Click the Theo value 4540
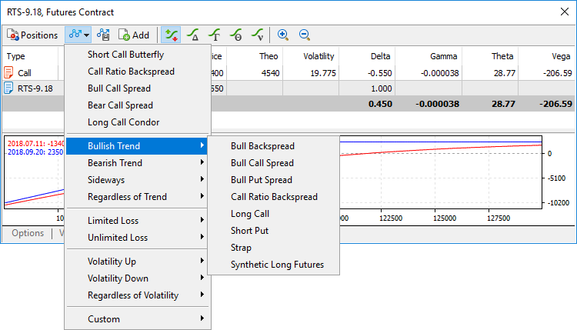Image resolution: width=577 pixels, height=330 pixels. click(x=271, y=73)
